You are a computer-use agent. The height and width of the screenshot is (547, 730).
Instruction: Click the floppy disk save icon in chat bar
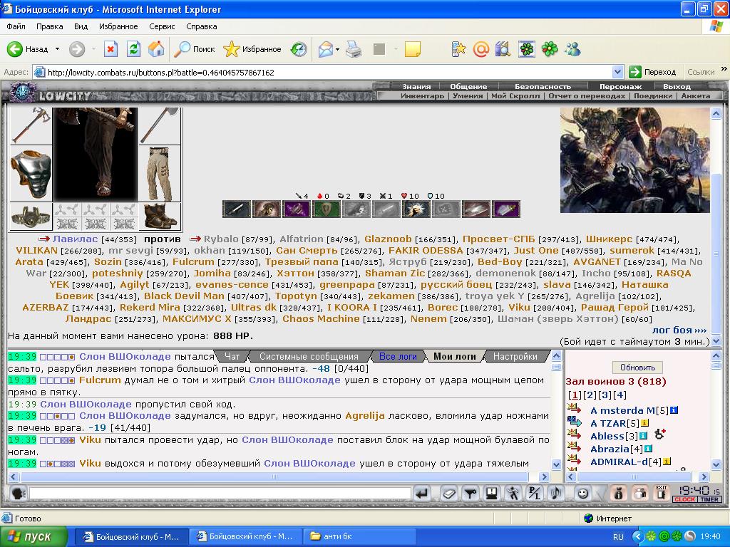492,493
